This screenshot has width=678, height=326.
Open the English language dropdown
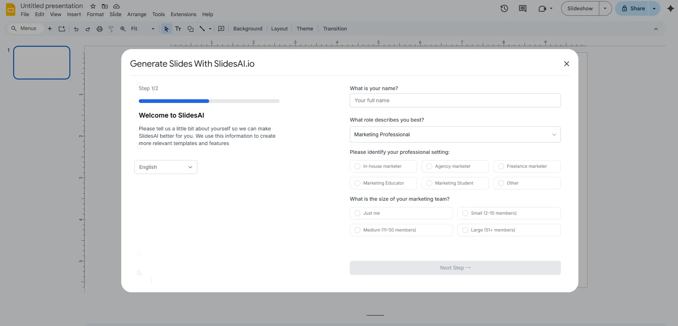(x=166, y=167)
